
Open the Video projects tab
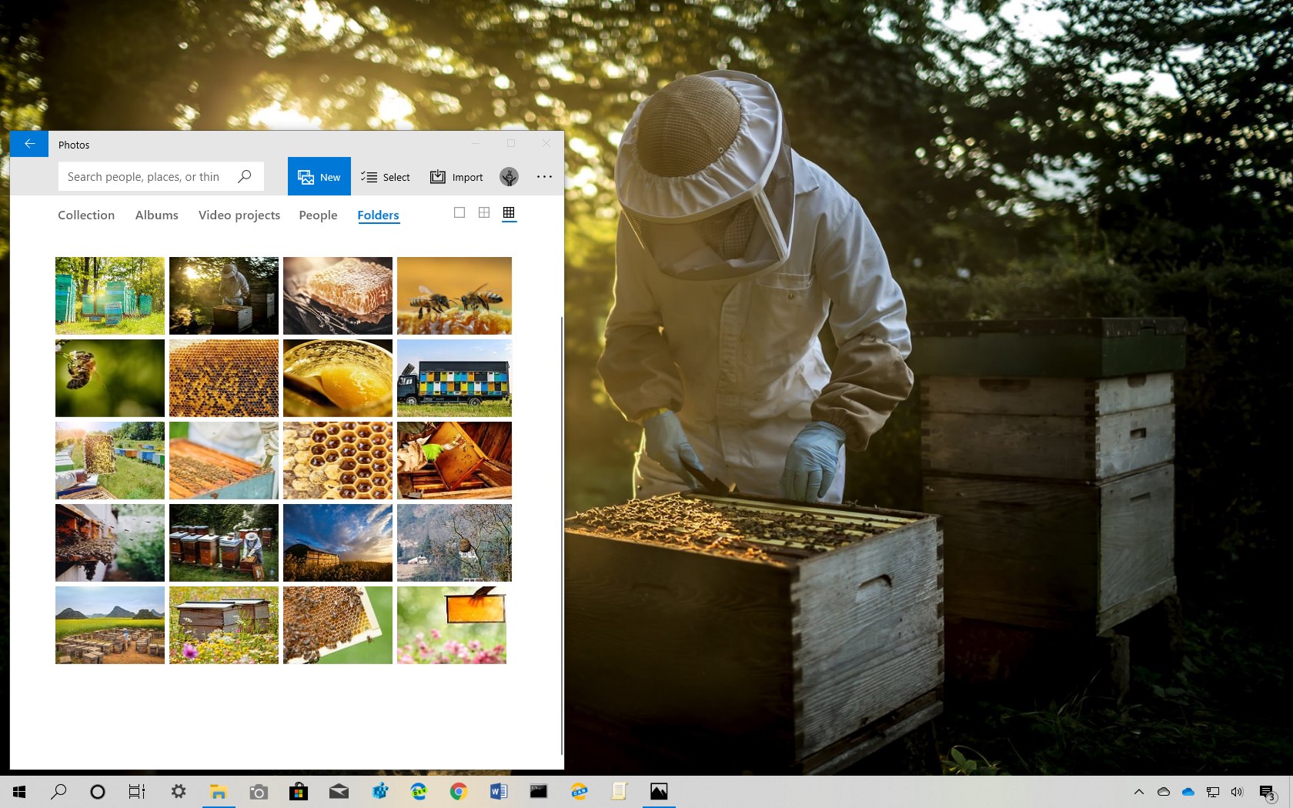click(x=239, y=215)
